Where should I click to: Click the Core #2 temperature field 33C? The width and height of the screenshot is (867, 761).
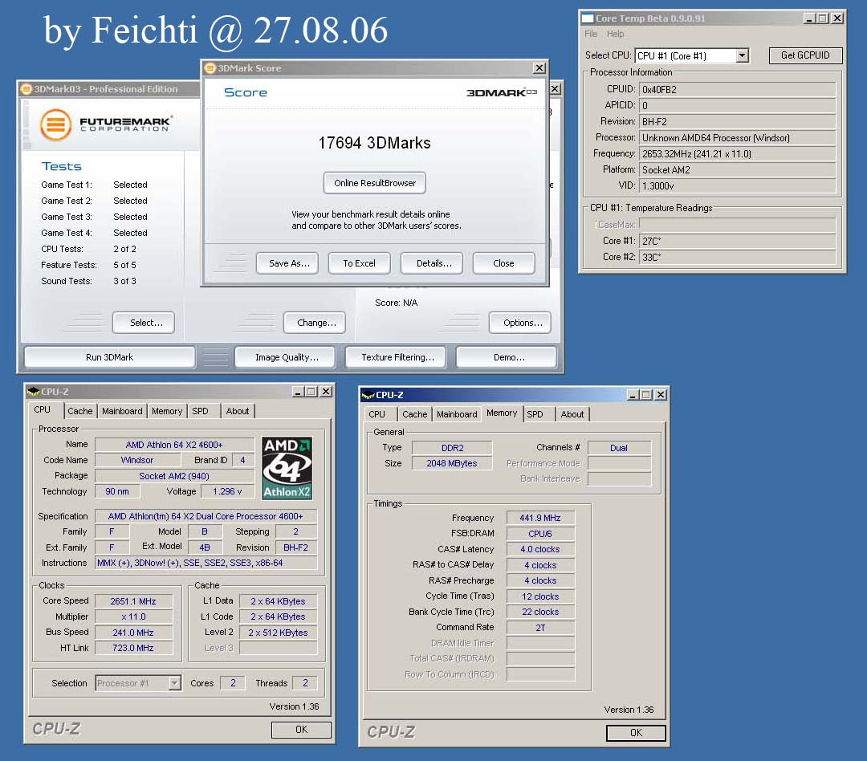[x=738, y=257]
